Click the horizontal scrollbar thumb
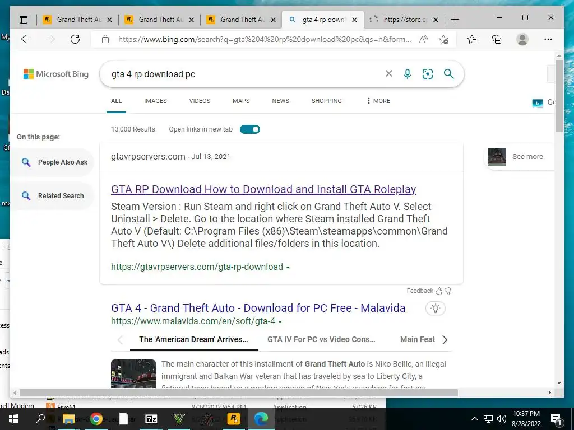 pos(238,392)
